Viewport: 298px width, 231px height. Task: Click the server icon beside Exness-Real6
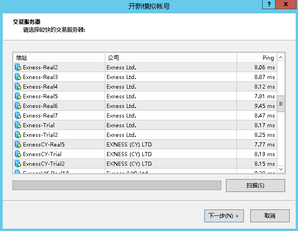(x=18, y=106)
